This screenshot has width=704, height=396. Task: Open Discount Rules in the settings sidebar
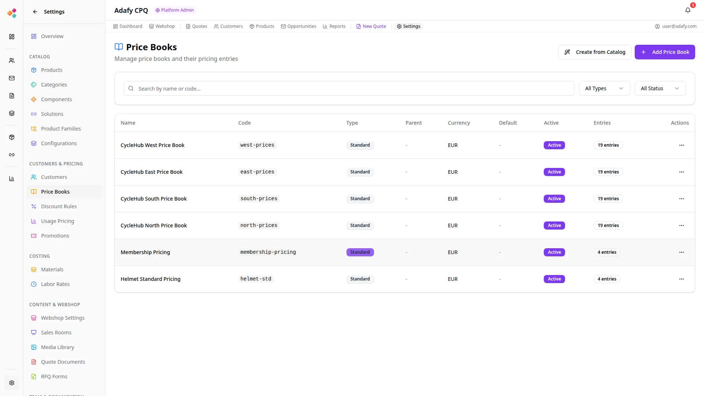click(x=59, y=206)
